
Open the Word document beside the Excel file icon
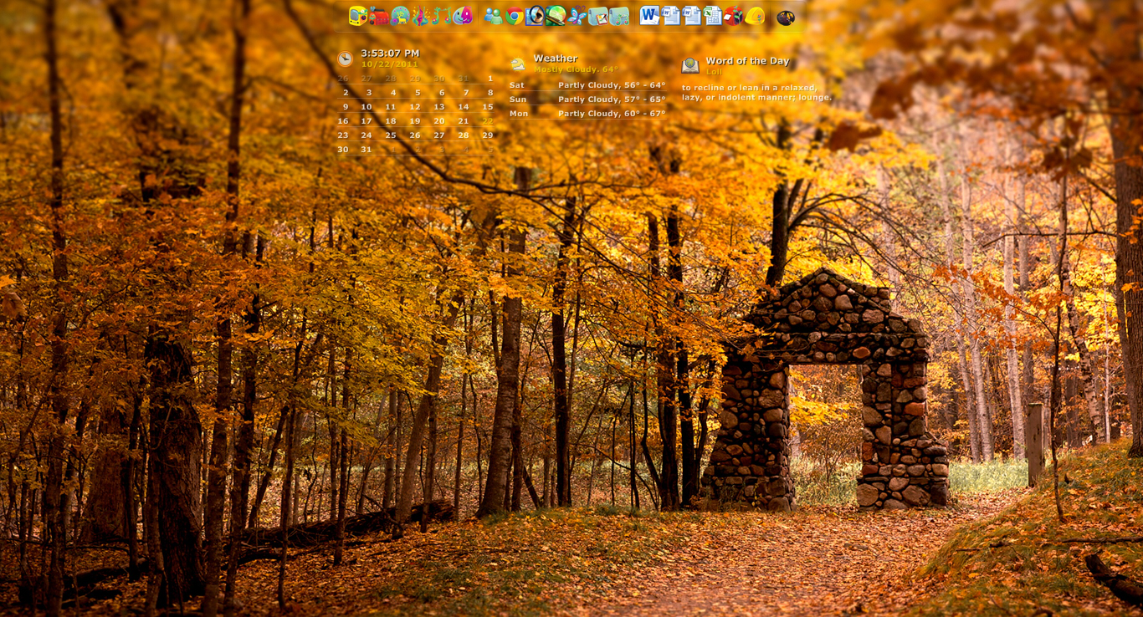[691, 16]
